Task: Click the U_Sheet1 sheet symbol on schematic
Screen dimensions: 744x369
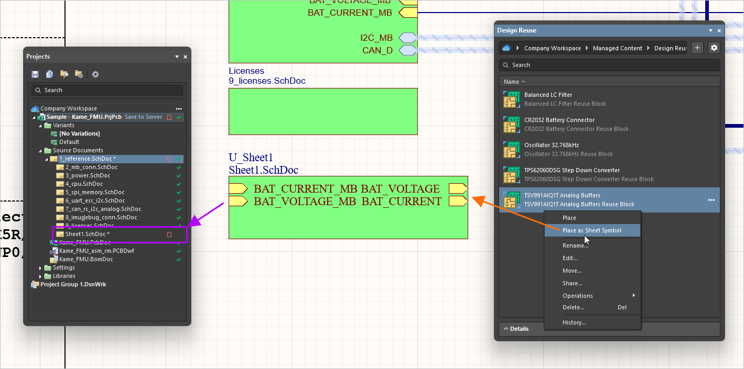Action: click(x=348, y=207)
